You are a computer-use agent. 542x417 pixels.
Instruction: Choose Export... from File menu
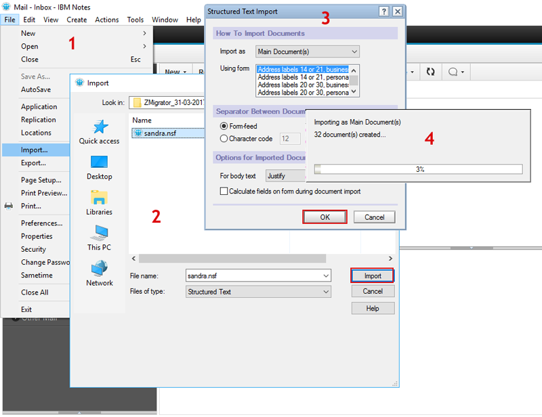point(36,162)
